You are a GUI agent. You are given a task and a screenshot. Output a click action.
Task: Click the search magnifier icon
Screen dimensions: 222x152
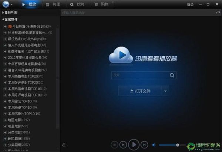coord(172,75)
